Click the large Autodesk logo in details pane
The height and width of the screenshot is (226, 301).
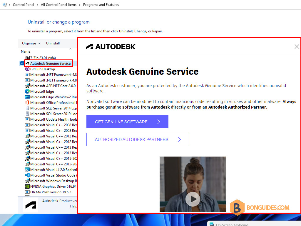pyautogui.click(x=31, y=205)
